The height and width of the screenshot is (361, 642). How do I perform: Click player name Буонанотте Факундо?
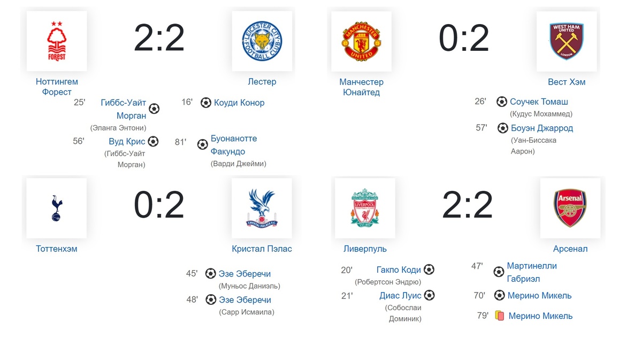click(234, 145)
